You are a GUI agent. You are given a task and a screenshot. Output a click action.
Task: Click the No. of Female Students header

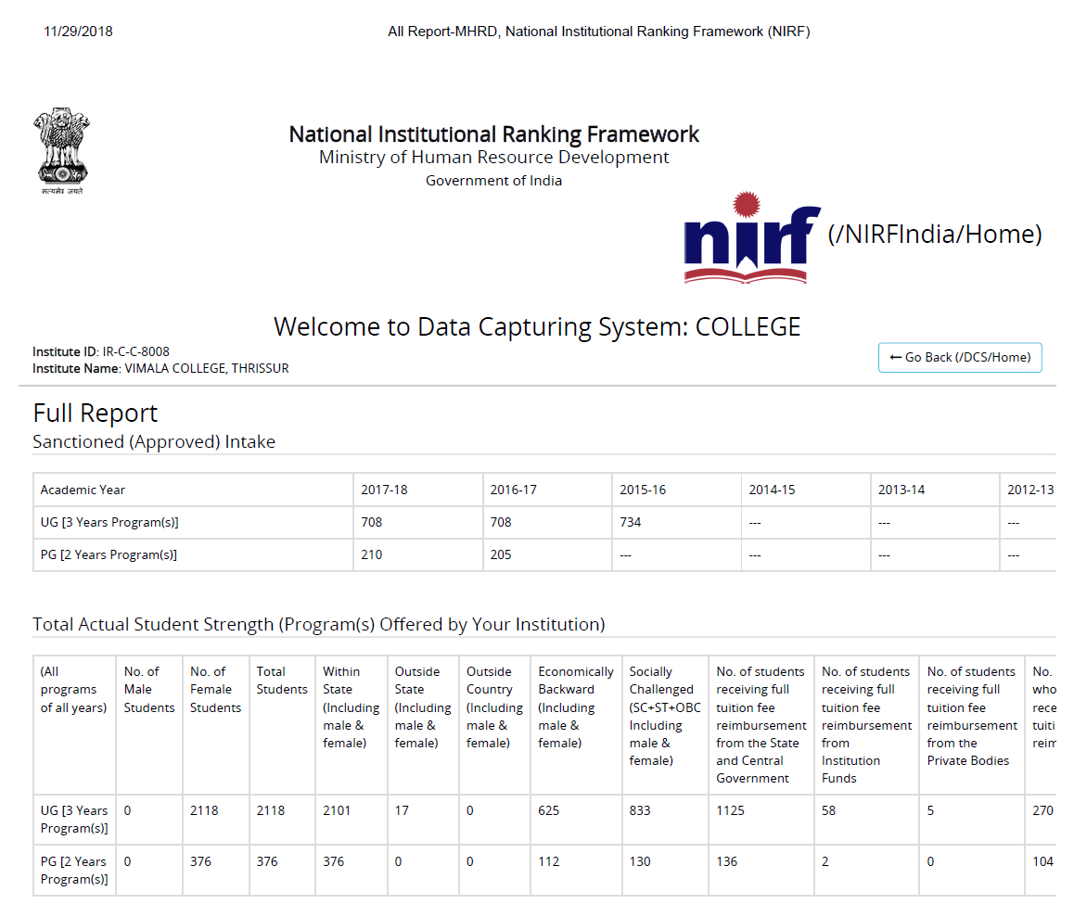(215, 690)
